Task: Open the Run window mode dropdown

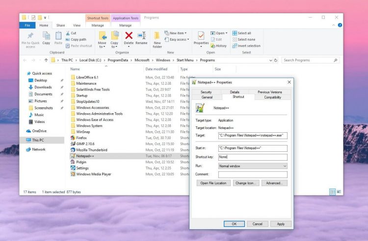Action: tap(253, 166)
